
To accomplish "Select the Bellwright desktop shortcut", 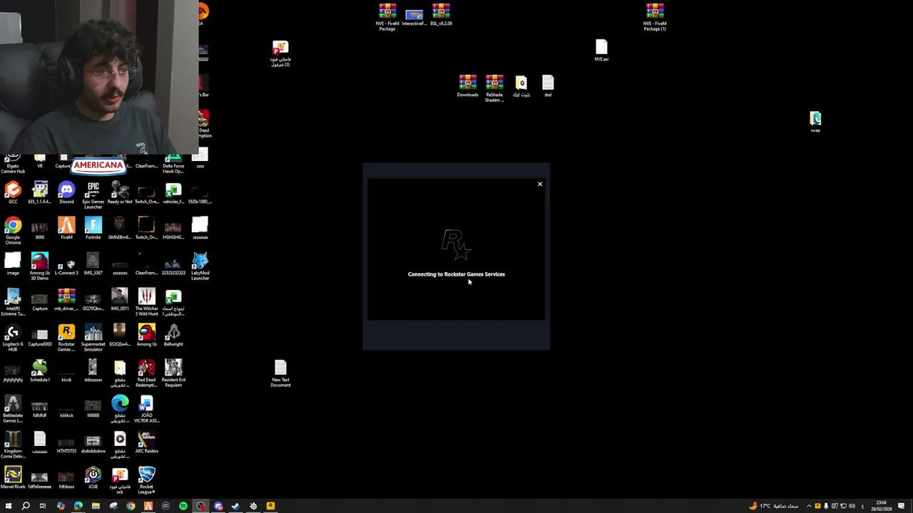I will [173, 336].
